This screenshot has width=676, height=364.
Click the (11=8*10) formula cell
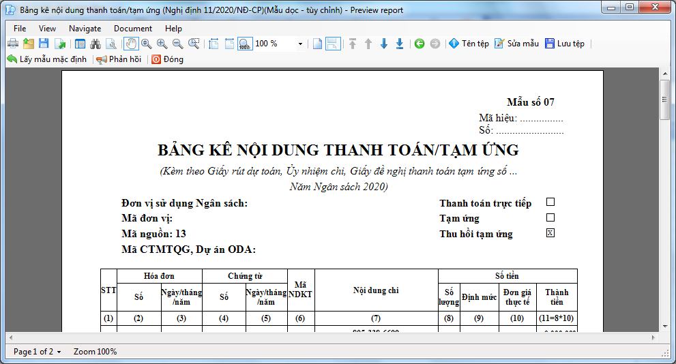coord(557,318)
